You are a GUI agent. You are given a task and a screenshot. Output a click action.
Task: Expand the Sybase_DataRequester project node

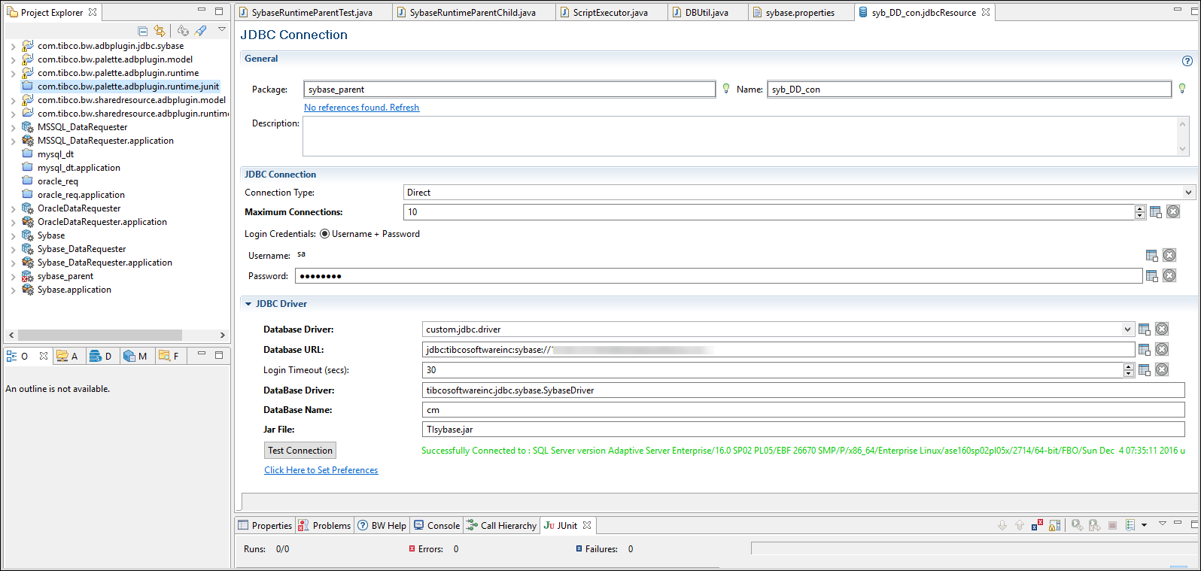click(x=13, y=250)
